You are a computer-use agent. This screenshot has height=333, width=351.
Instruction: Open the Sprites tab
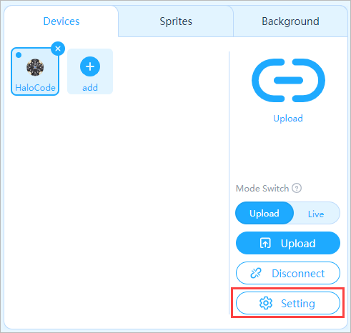pos(176,21)
